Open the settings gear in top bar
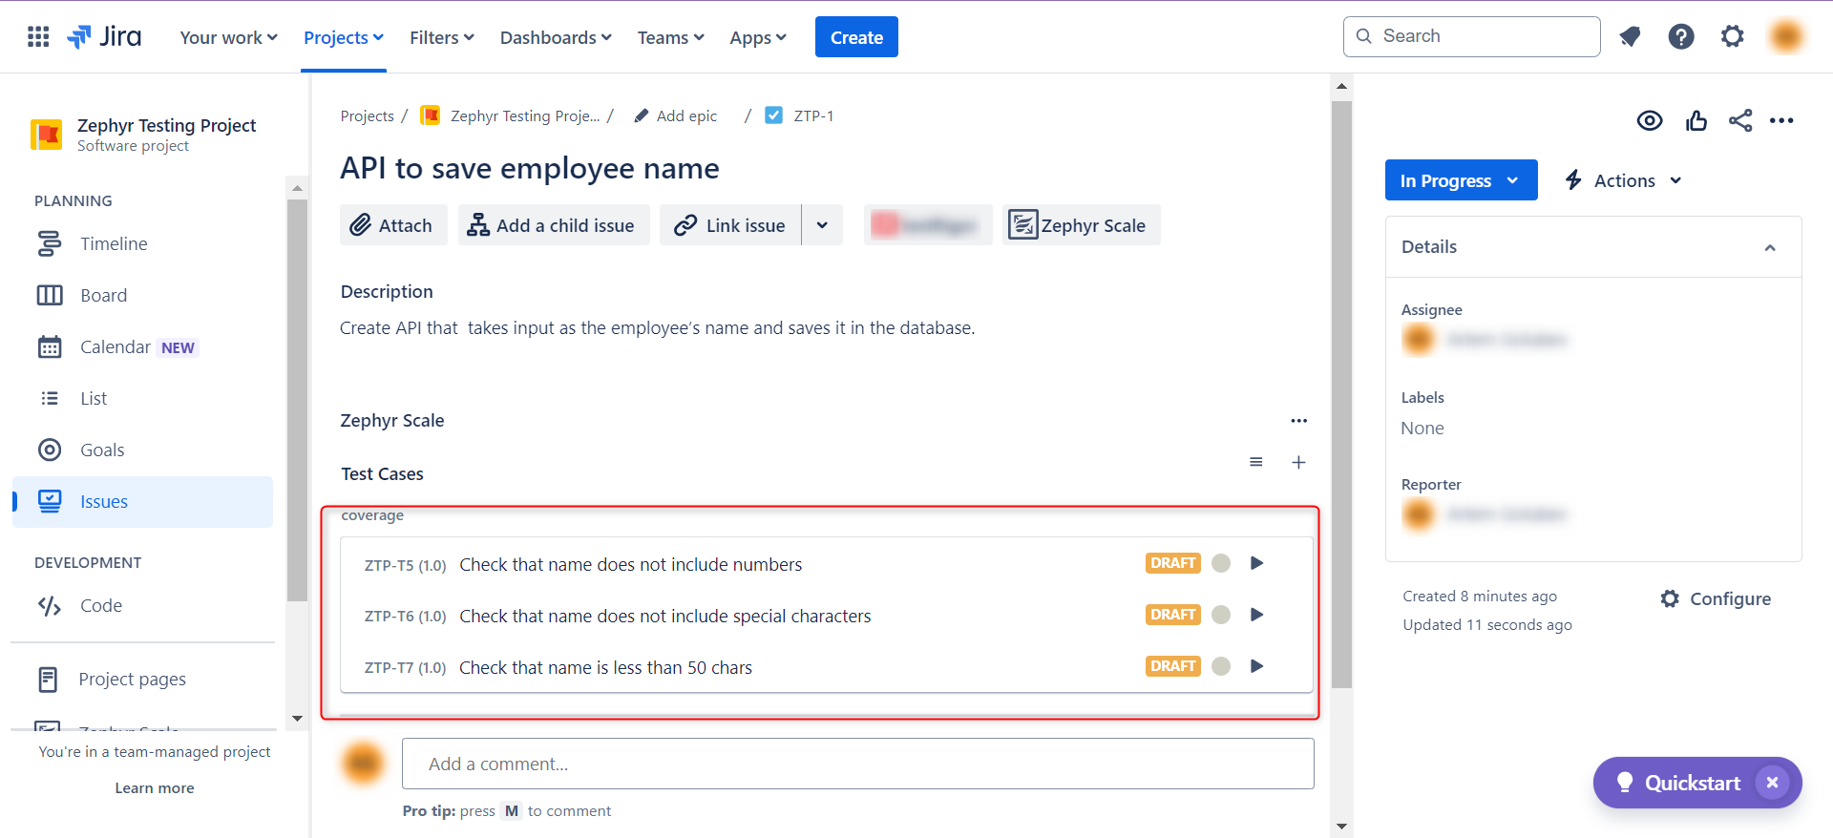 (x=1732, y=37)
